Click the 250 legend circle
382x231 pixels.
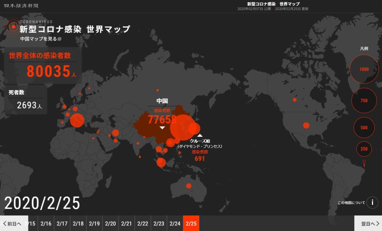pos(364,149)
